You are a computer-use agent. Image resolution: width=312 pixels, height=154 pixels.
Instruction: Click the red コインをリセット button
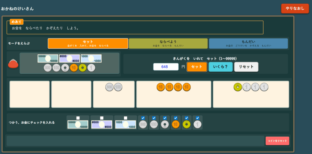click(277, 141)
